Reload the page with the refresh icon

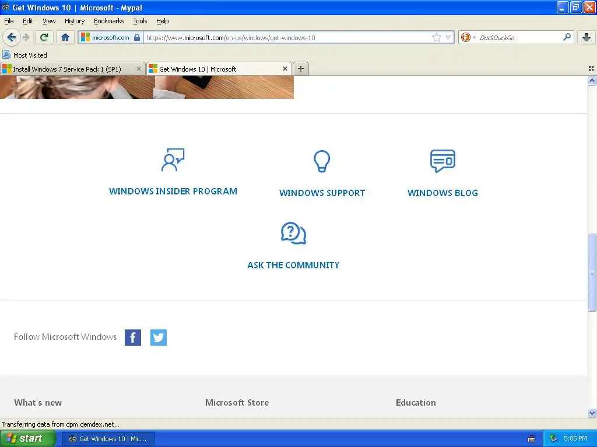click(x=44, y=37)
